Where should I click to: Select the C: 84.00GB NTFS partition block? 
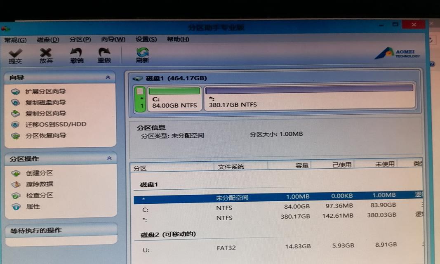click(x=174, y=99)
